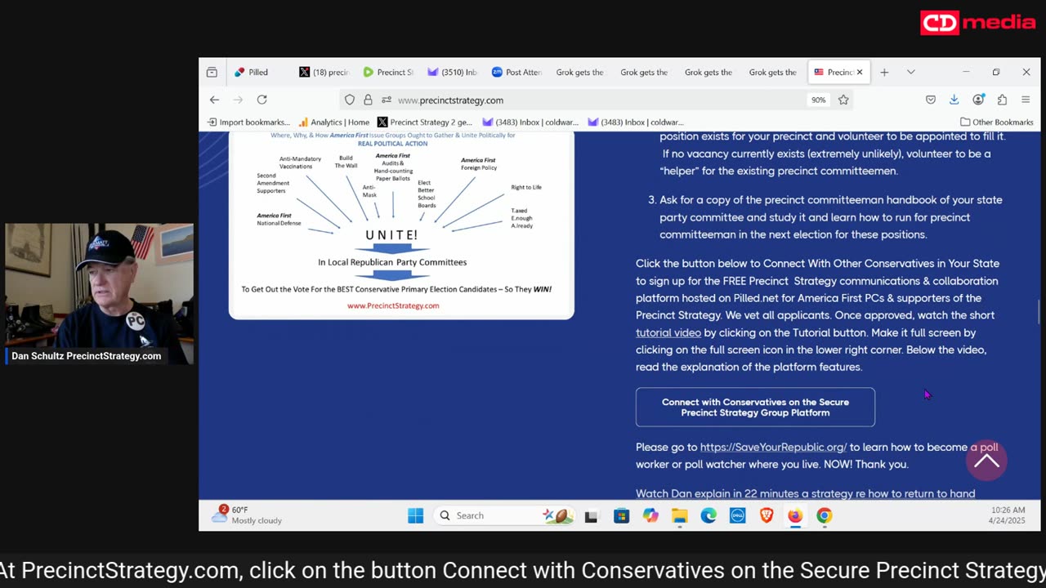Open Precinct Strategy 2 ge... bookmark
This screenshot has height=588, width=1046.
pyautogui.click(x=425, y=122)
